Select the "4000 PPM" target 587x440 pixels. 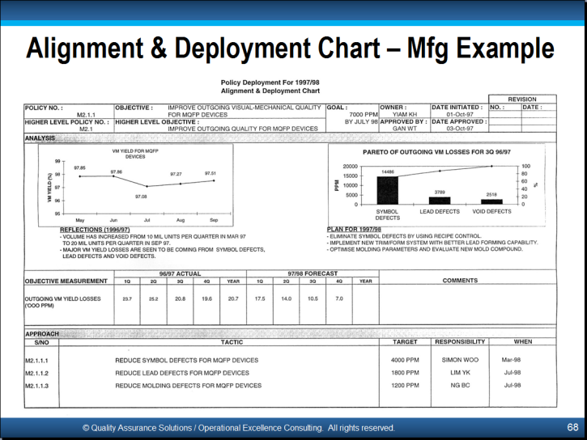coord(405,360)
